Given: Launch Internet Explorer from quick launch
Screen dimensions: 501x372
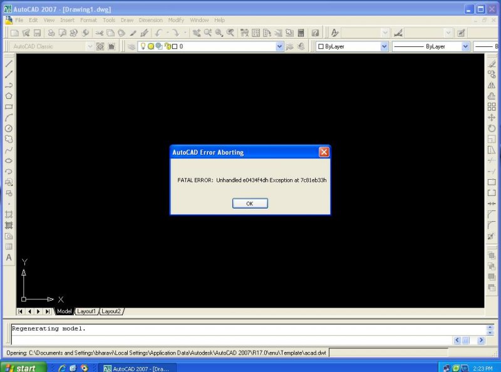Looking at the screenshot, I should (x=62, y=368).
